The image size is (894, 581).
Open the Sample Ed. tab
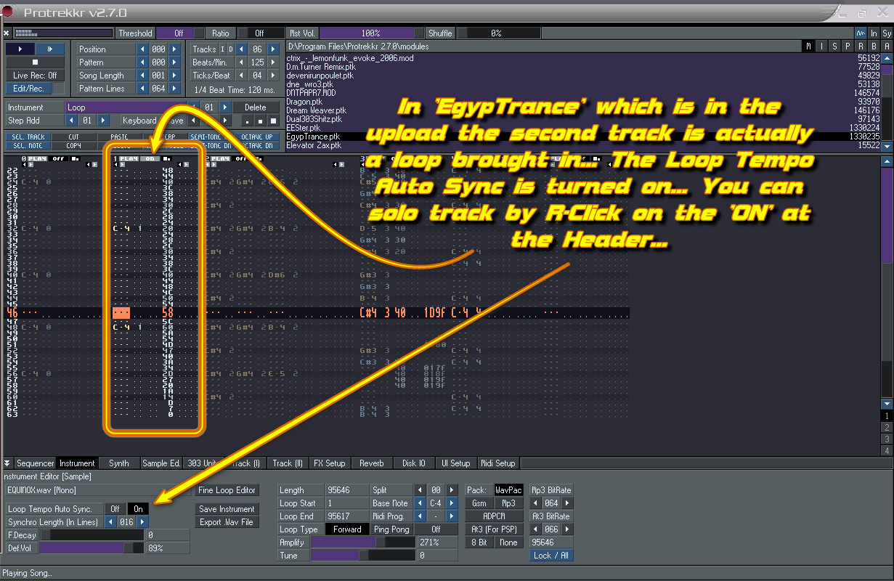tap(161, 463)
